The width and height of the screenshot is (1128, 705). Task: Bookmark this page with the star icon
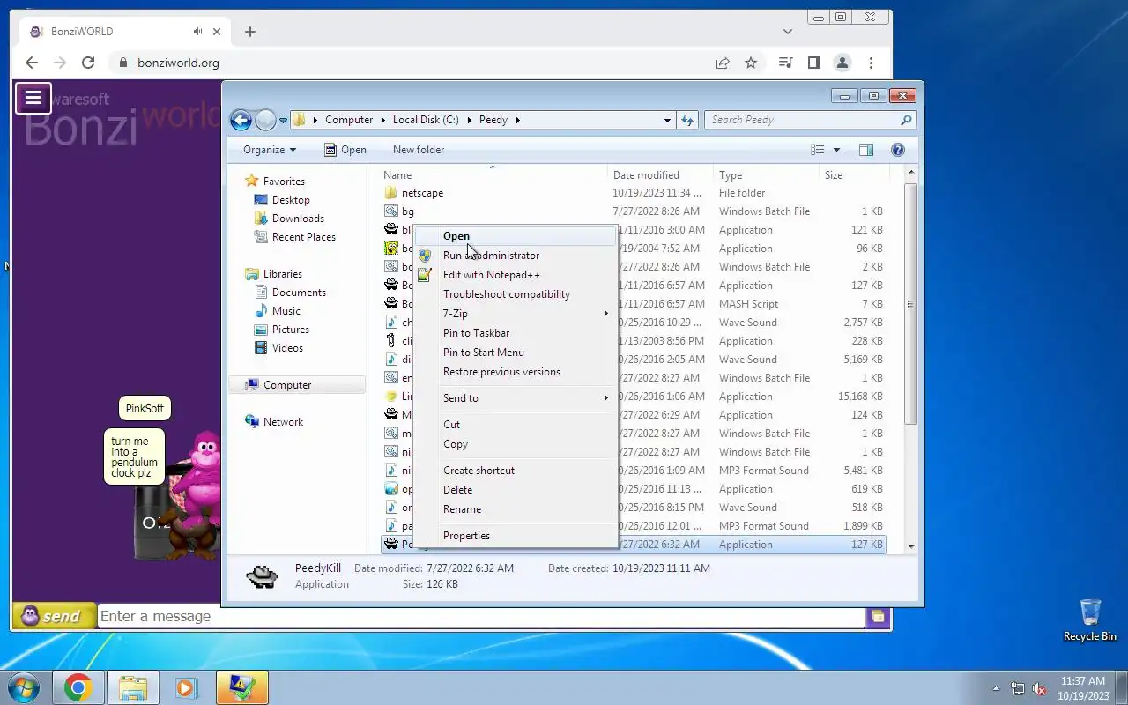pos(751,63)
